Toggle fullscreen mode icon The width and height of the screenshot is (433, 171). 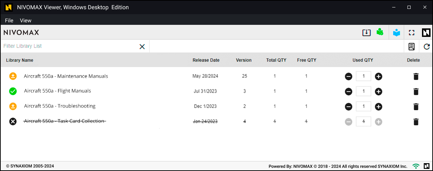[412, 33]
